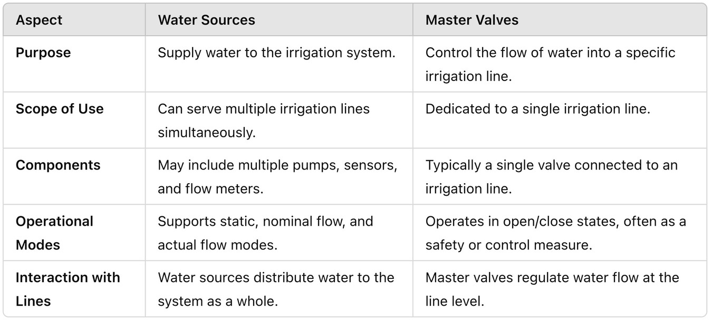Click the word 'simultaneously.' in Scope row

coord(207,133)
